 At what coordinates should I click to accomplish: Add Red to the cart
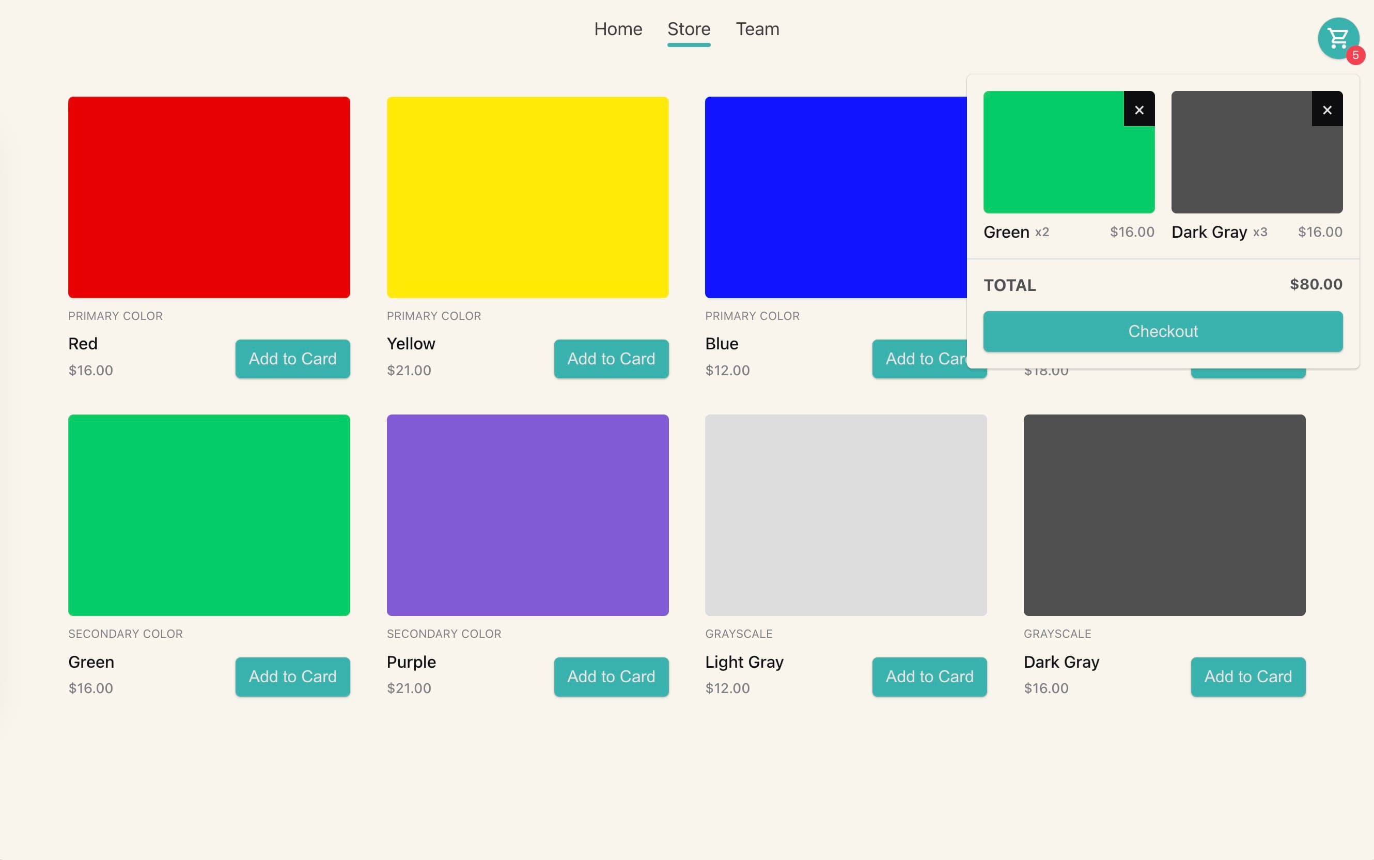point(292,358)
